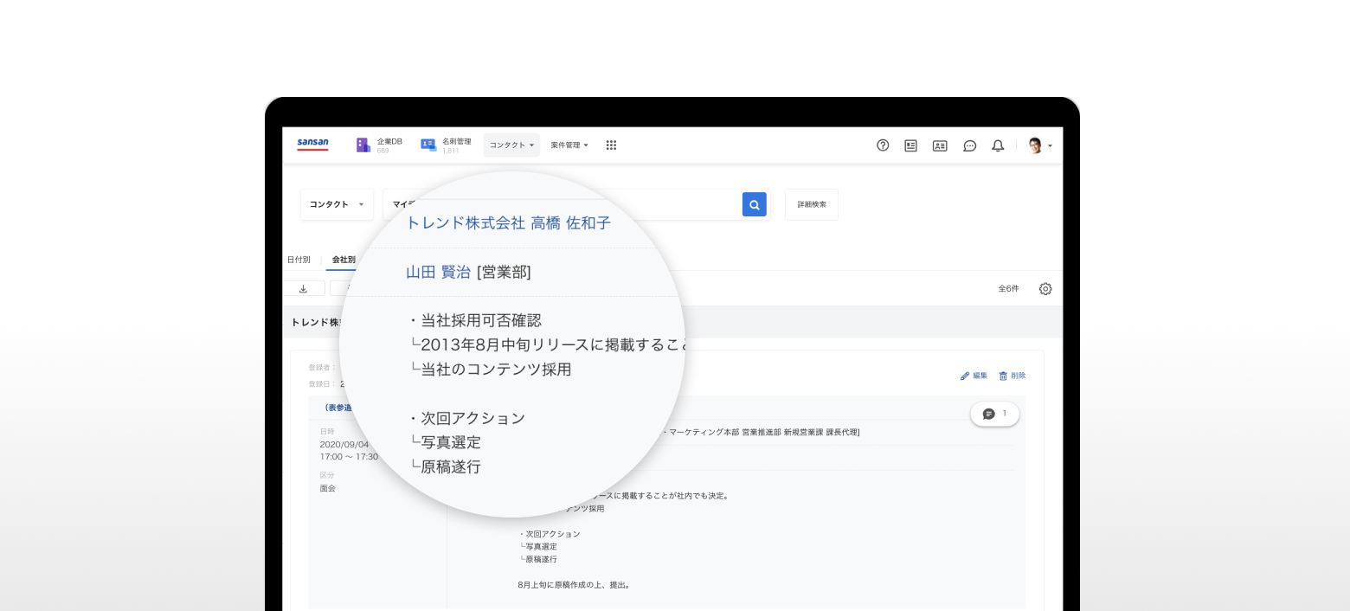Click the date 2020/09/04
The height and width of the screenshot is (611, 1350).
pyautogui.click(x=344, y=445)
